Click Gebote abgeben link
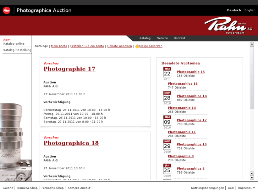 pos(119,46)
